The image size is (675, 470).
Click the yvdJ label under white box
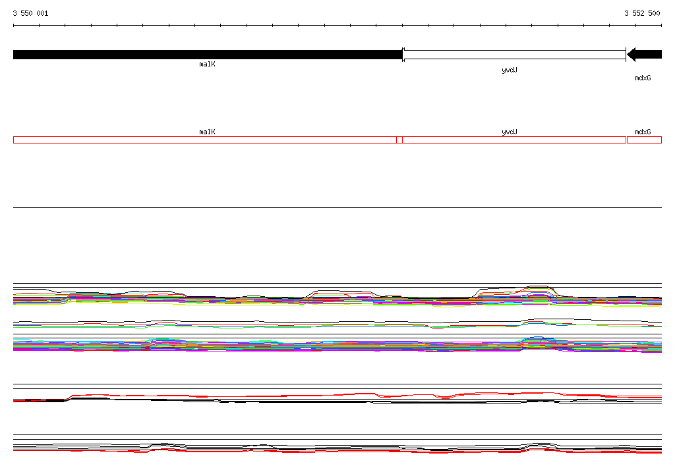[x=510, y=70]
